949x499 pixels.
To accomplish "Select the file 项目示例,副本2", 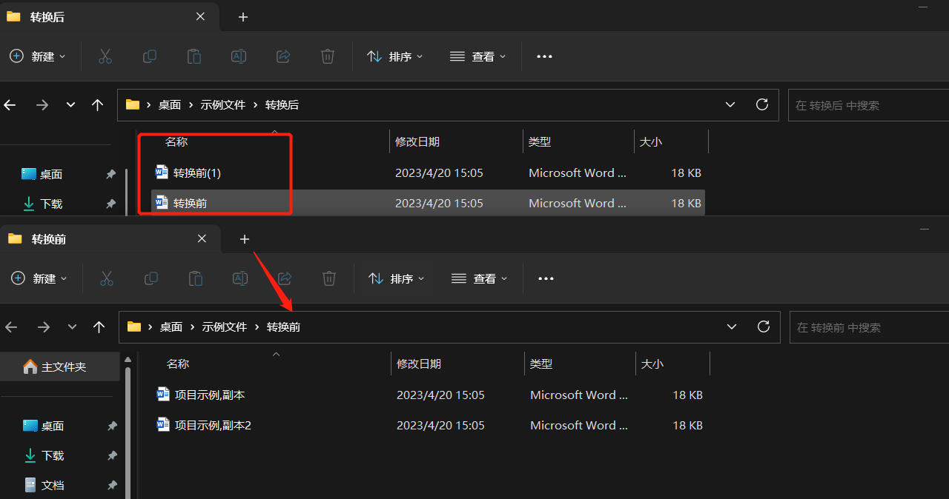I will tap(212, 425).
